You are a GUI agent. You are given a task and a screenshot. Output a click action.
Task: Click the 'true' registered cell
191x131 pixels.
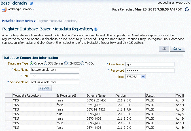coord(71,114)
